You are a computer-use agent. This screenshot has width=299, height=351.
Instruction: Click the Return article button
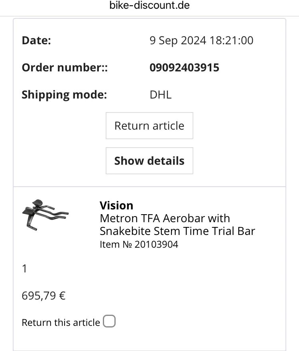tap(149, 126)
